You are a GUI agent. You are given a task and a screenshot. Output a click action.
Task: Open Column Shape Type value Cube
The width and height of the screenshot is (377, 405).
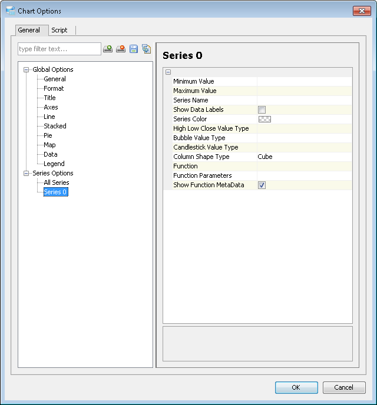pyautogui.click(x=305, y=157)
